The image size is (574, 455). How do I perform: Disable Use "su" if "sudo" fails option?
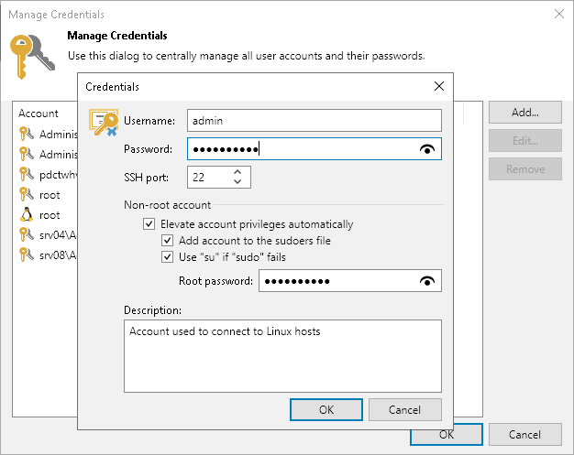(167, 257)
